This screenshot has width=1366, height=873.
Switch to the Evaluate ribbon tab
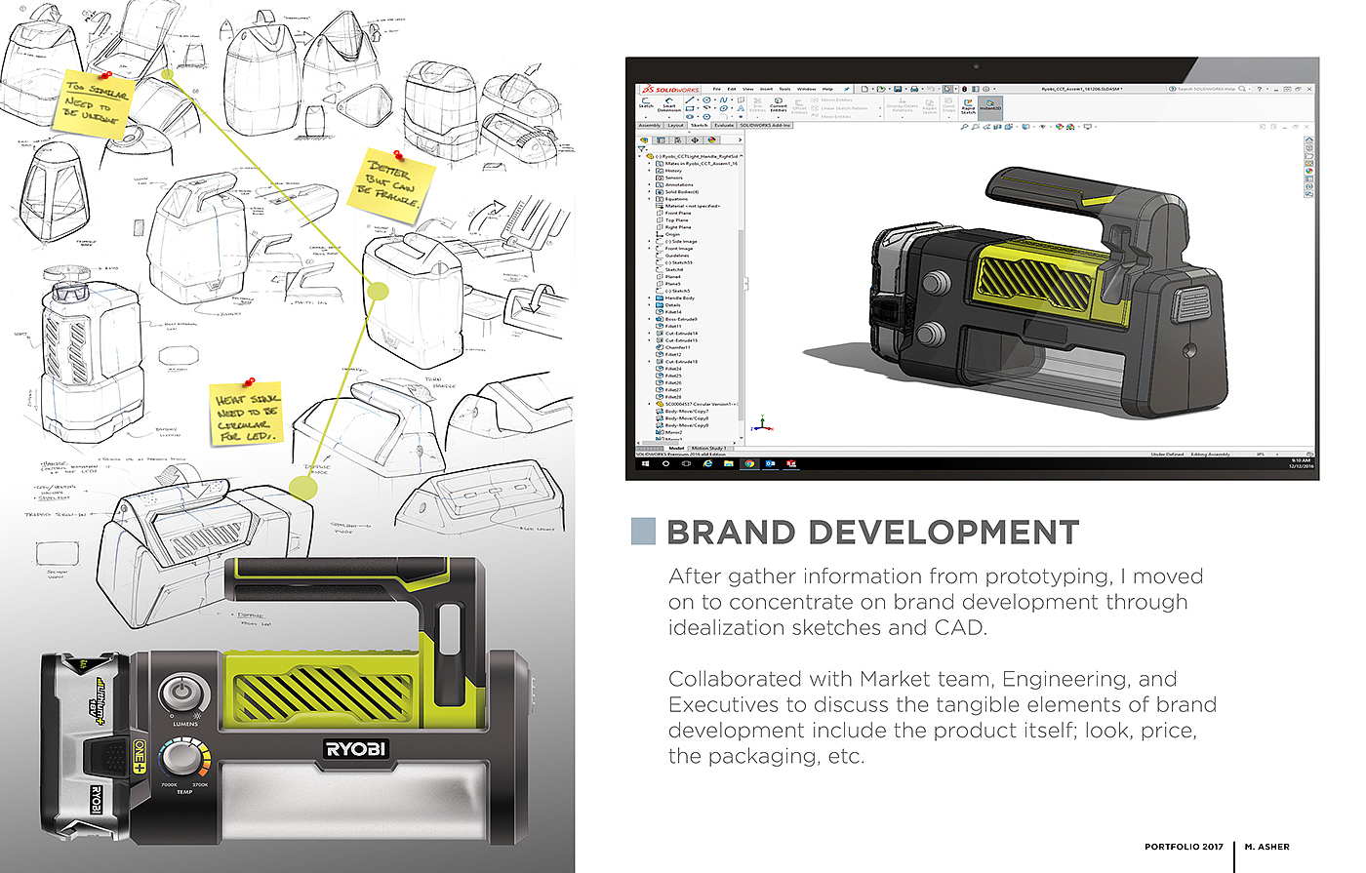(x=724, y=126)
